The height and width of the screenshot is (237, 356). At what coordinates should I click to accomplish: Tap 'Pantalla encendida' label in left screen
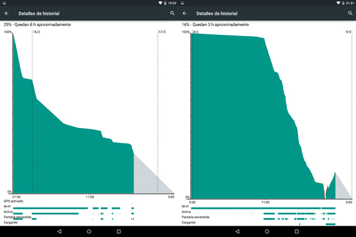click(17, 217)
